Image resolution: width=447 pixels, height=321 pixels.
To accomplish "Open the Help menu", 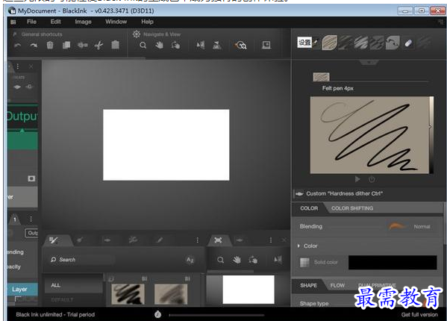I will click(x=147, y=22).
